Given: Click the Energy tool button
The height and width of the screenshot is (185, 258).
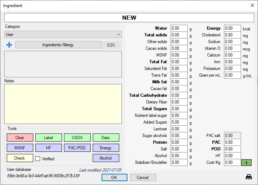Looking at the screenshot, I should tap(106, 148).
